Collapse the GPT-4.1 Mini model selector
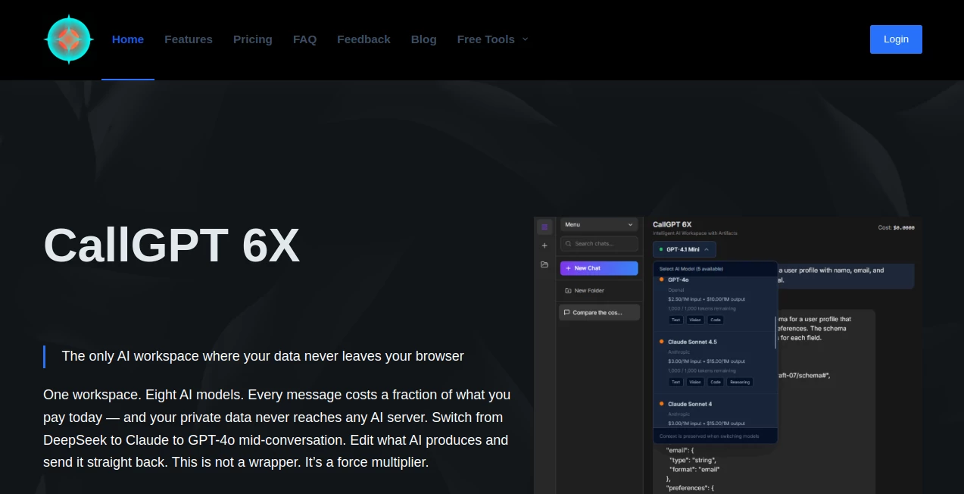Screen dimensions: 964x494 pyautogui.click(x=684, y=249)
